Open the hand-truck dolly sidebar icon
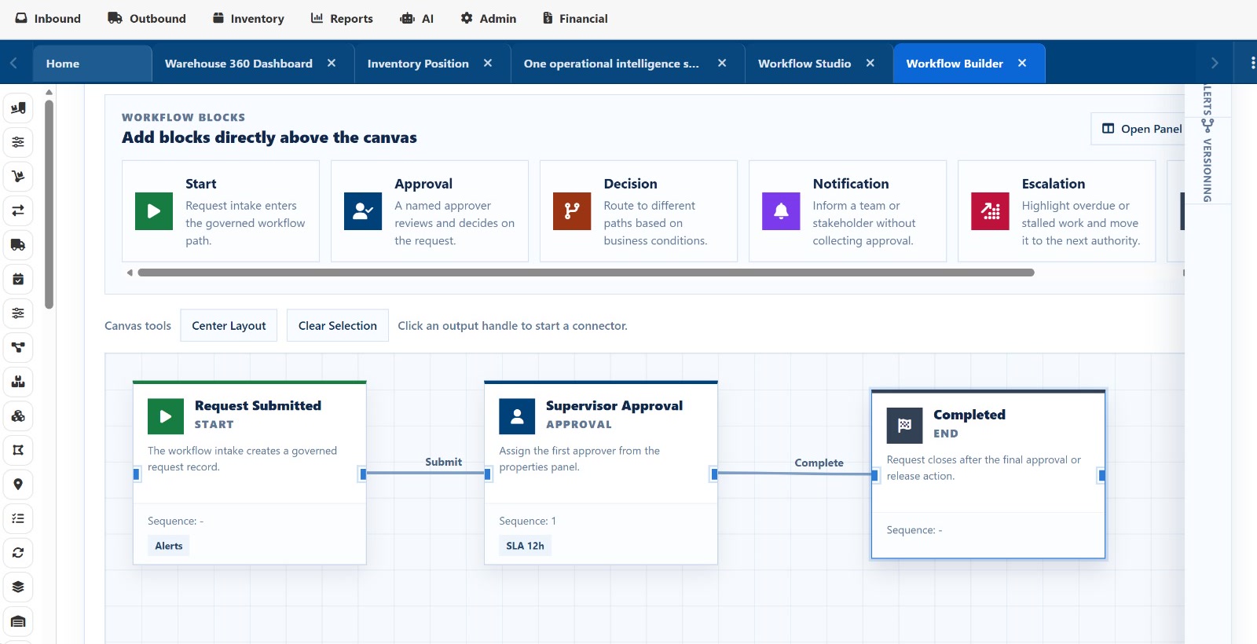Screen dimensions: 1257x644 [x=18, y=177]
